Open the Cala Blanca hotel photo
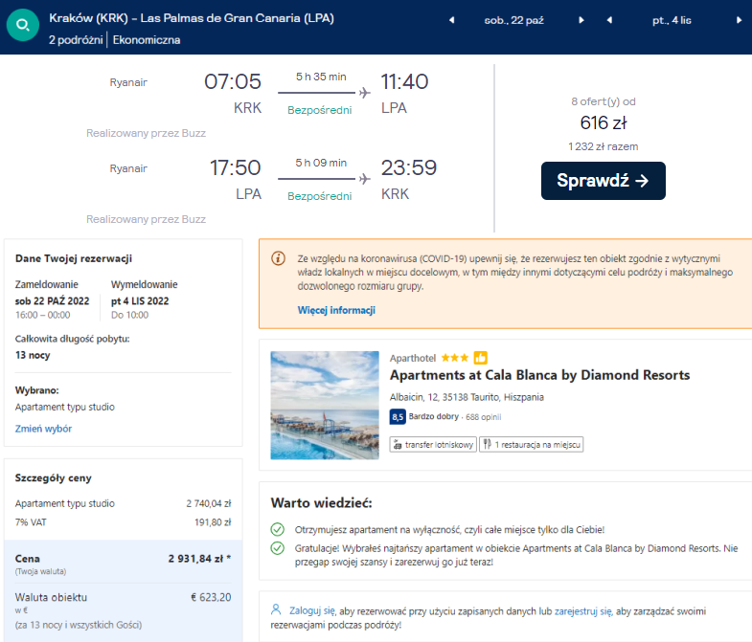This screenshot has height=642, width=752. point(325,405)
